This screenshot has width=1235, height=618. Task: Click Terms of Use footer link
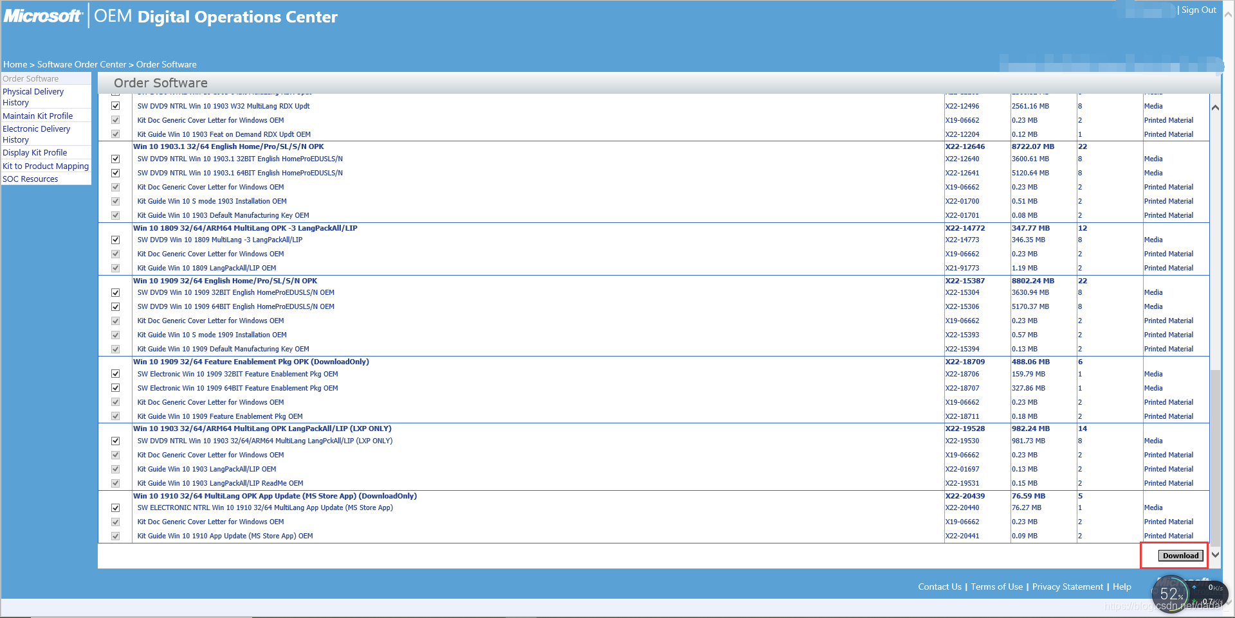[x=996, y=587]
